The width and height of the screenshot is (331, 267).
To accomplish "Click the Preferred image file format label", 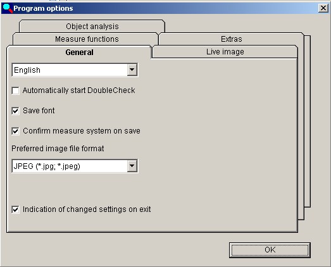I will (58, 149).
